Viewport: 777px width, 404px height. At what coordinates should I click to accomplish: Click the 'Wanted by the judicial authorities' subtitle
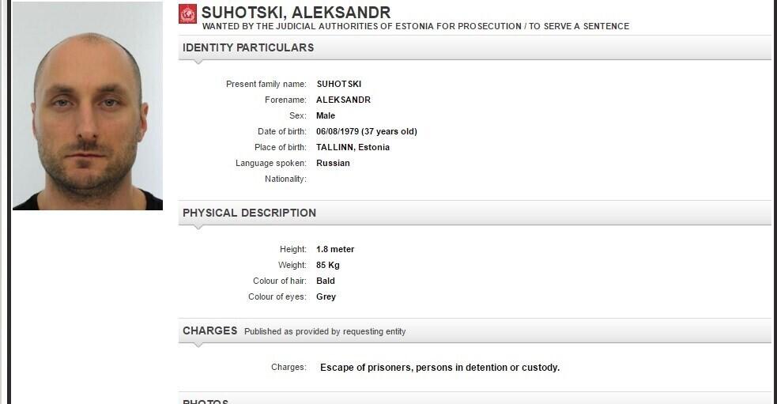point(416,26)
